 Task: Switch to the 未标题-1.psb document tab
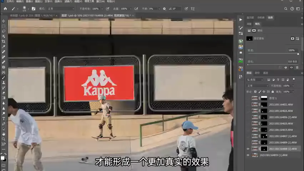[x=32, y=15]
